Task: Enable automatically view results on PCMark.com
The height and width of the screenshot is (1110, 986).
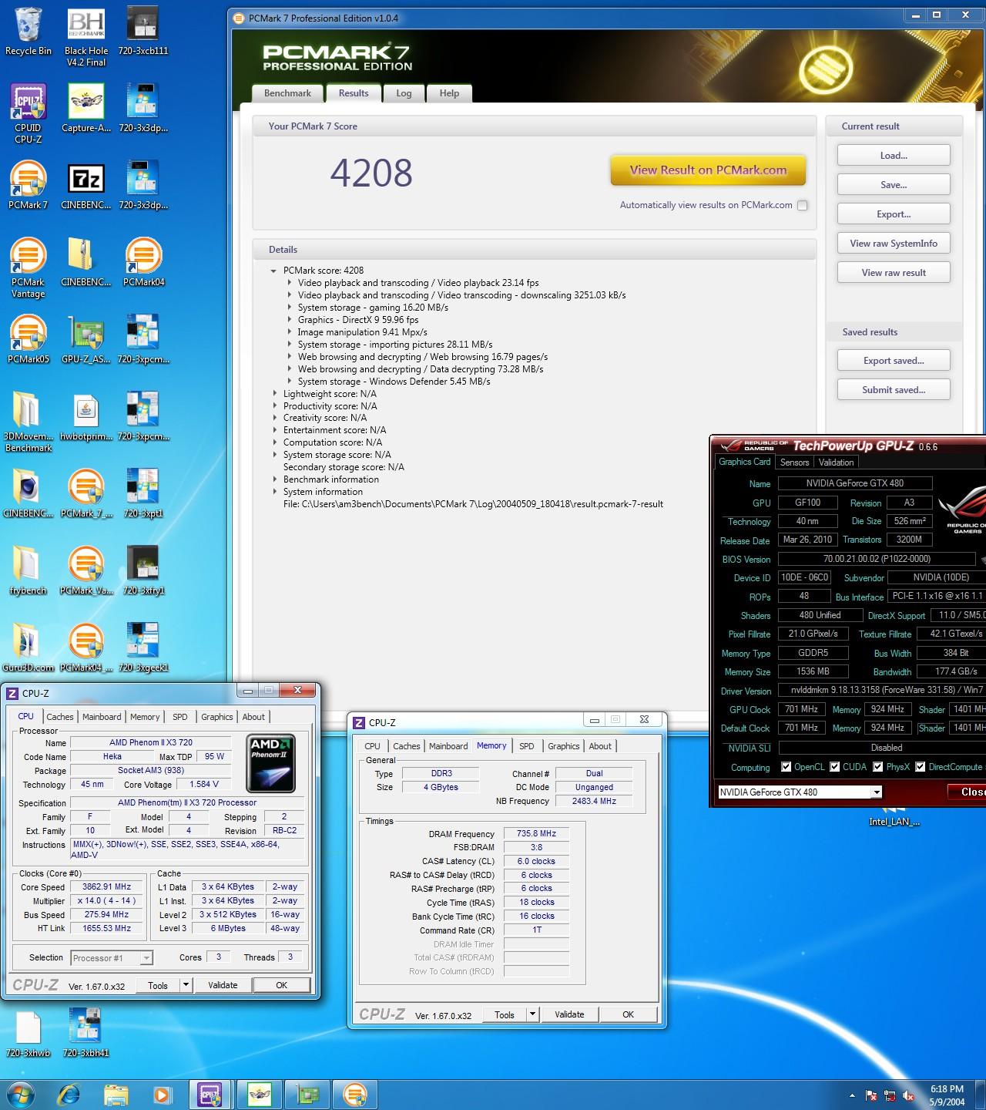Action: (803, 206)
